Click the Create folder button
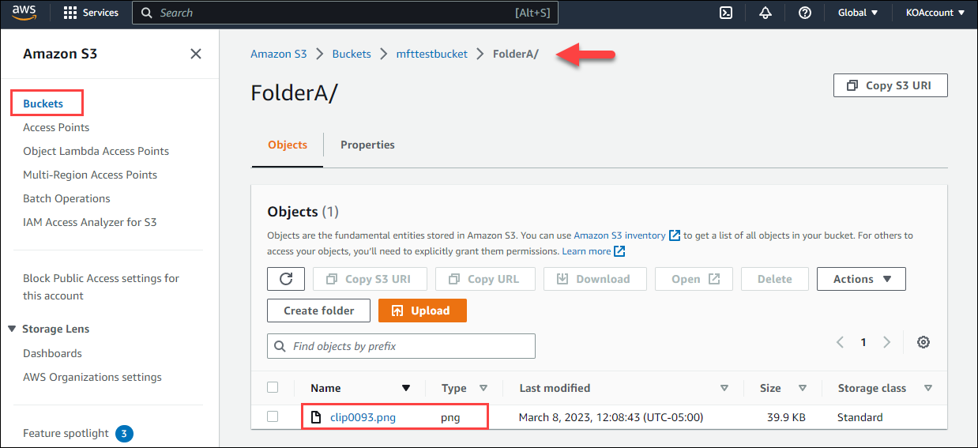978x448 pixels. 319,311
